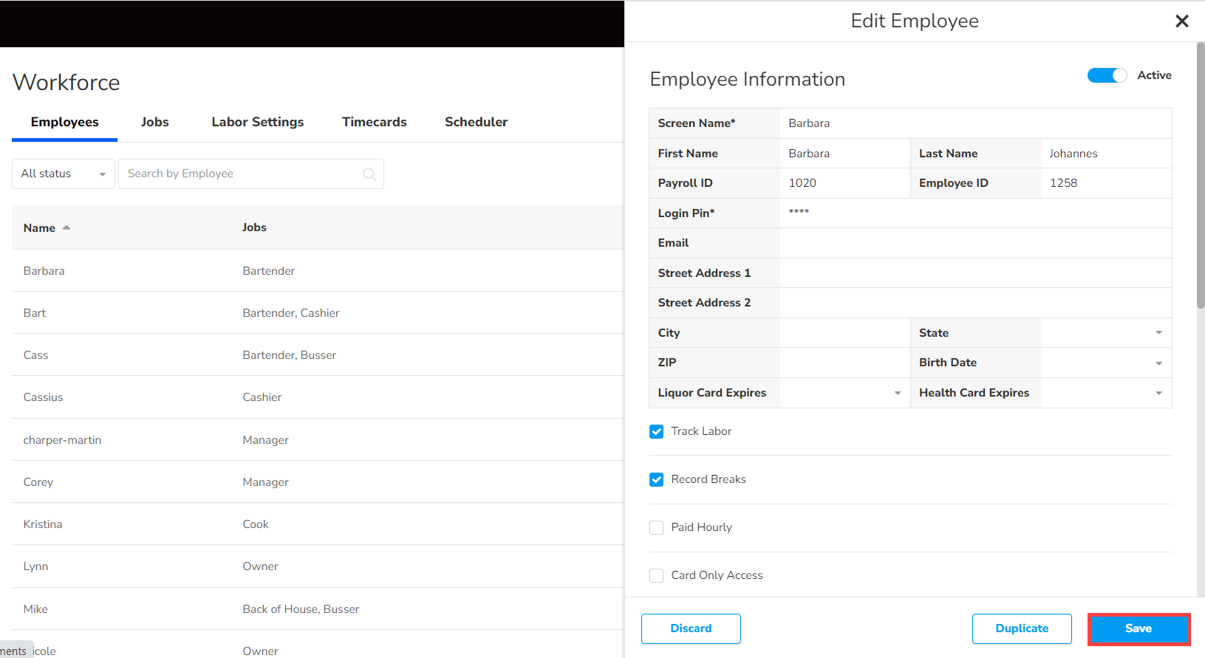Switch to the Jobs tab
Screen dimensions: 1205x658
pyautogui.click(x=155, y=122)
